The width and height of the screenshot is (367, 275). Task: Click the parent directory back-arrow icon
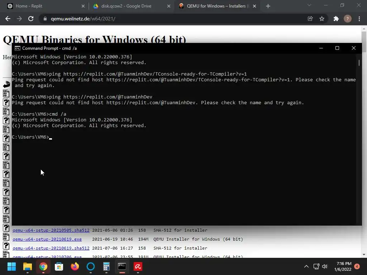[6, 85]
